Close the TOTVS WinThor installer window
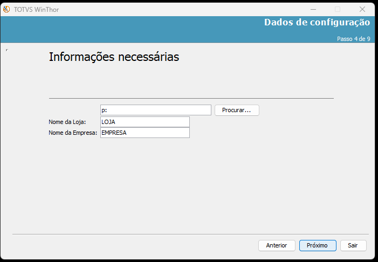 [362, 9]
